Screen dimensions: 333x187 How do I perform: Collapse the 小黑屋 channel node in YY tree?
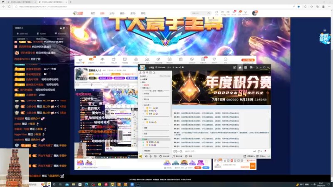click(141, 79)
